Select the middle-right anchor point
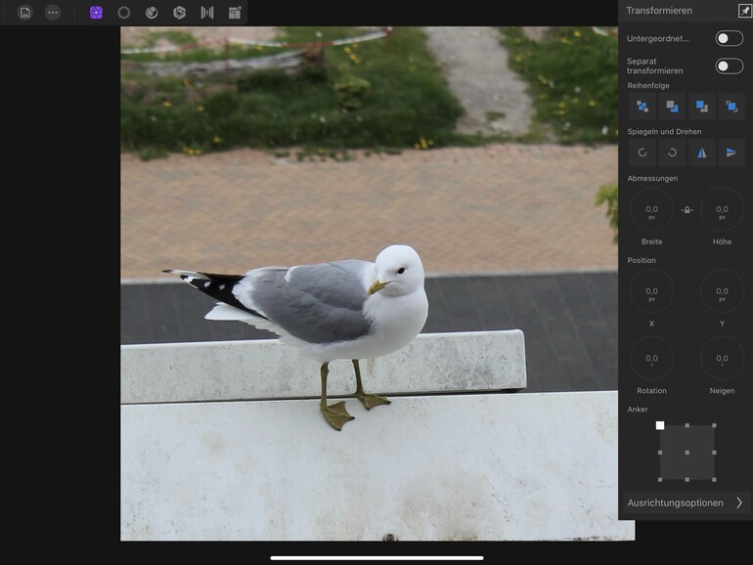Image resolution: width=753 pixels, height=565 pixels. [x=714, y=453]
